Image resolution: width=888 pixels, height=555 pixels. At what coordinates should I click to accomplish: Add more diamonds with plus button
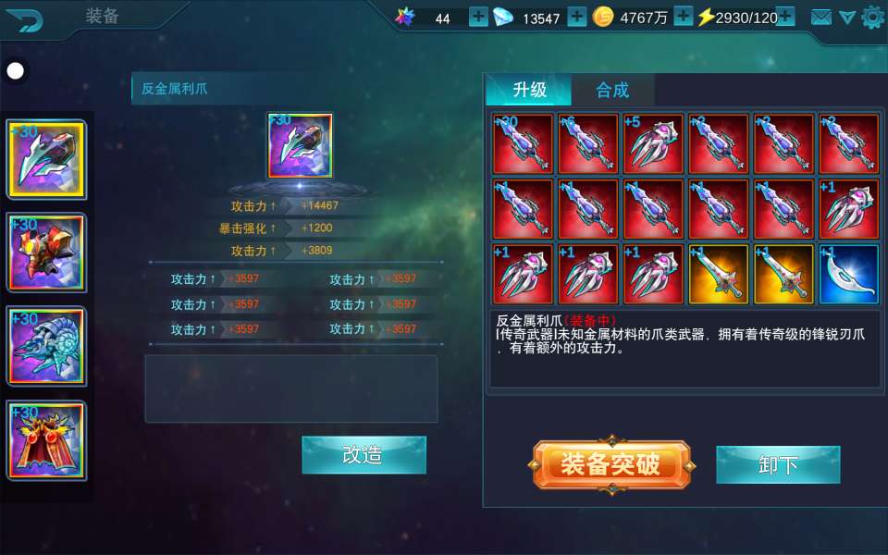(576, 17)
